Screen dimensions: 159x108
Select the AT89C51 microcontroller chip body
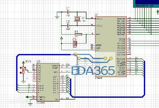click(x=111, y=47)
